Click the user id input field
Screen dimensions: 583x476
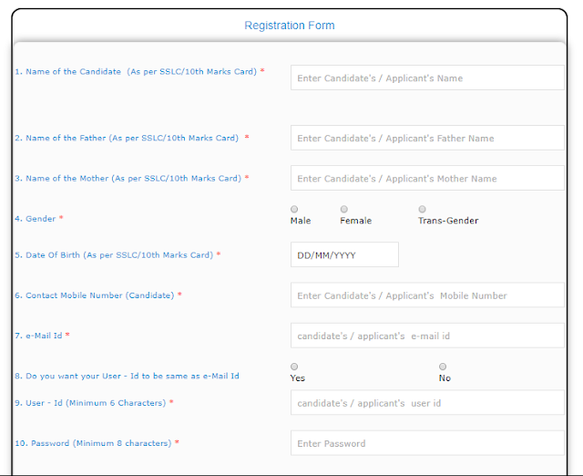tap(427, 402)
